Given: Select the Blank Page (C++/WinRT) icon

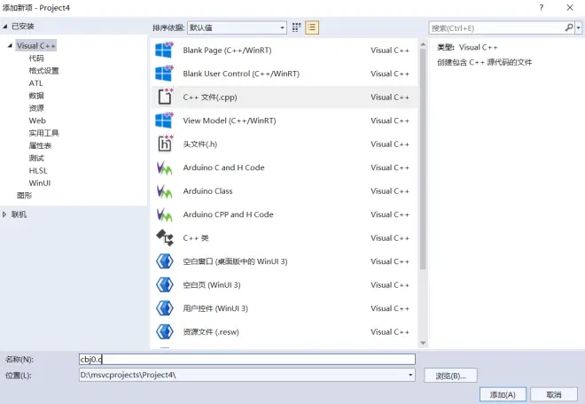Looking at the screenshot, I should coord(165,50).
